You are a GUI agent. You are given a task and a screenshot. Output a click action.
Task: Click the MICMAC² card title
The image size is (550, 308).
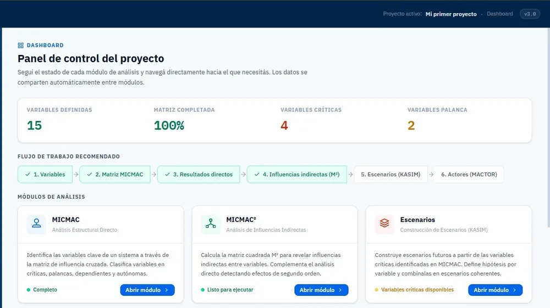click(x=241, y=220)
